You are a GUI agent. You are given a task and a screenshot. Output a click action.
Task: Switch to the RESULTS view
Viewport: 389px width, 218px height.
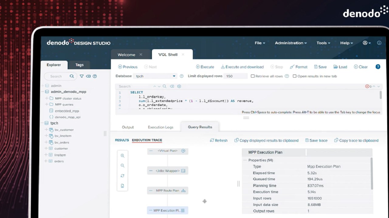(122, 140)
